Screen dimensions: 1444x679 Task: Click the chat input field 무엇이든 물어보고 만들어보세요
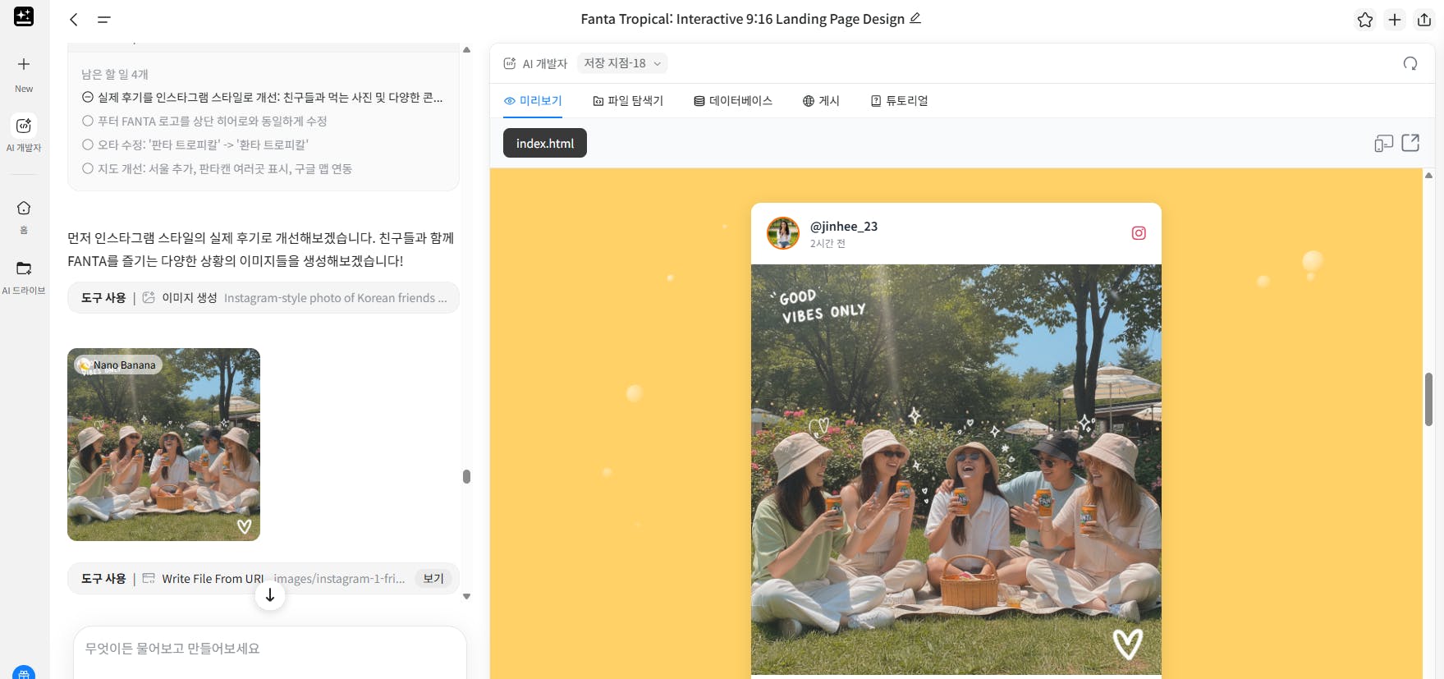(x=270, y=649)
